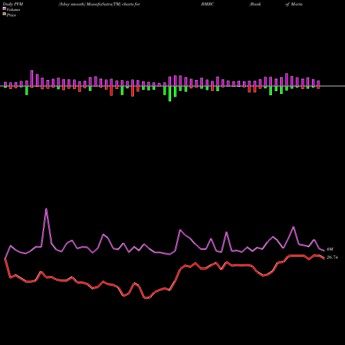Click the highest peak of the magenta volume line
345x345 pixels.
(x=46, y=209)
